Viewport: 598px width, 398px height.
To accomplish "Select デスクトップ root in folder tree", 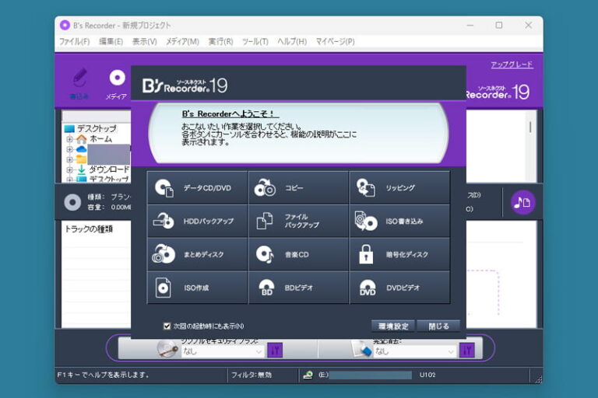I will [97, 128].
